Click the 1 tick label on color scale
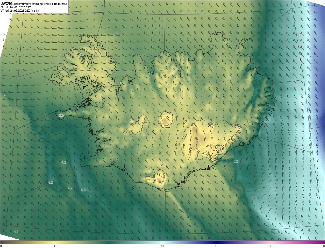The height and width of the screenshot is (248, 325). tap(54, 246)
